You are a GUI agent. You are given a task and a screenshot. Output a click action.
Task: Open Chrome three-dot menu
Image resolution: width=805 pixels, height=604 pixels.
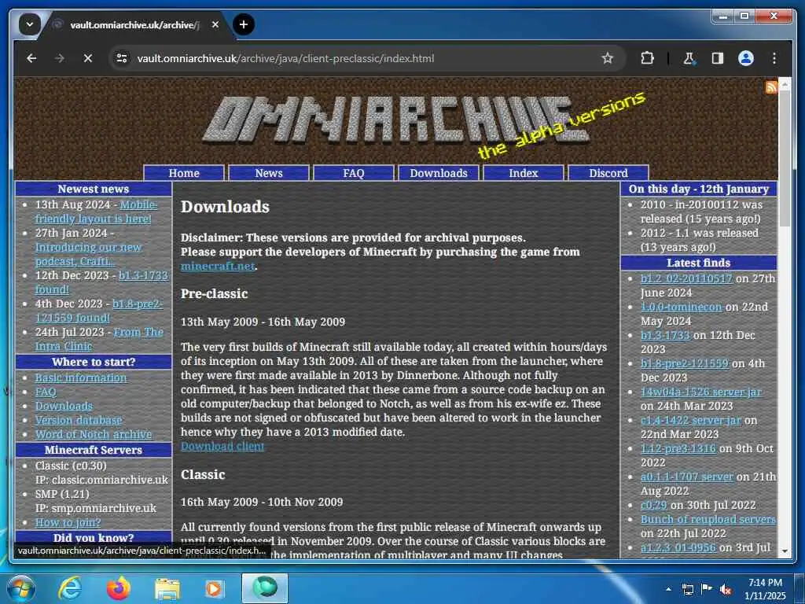774,58
